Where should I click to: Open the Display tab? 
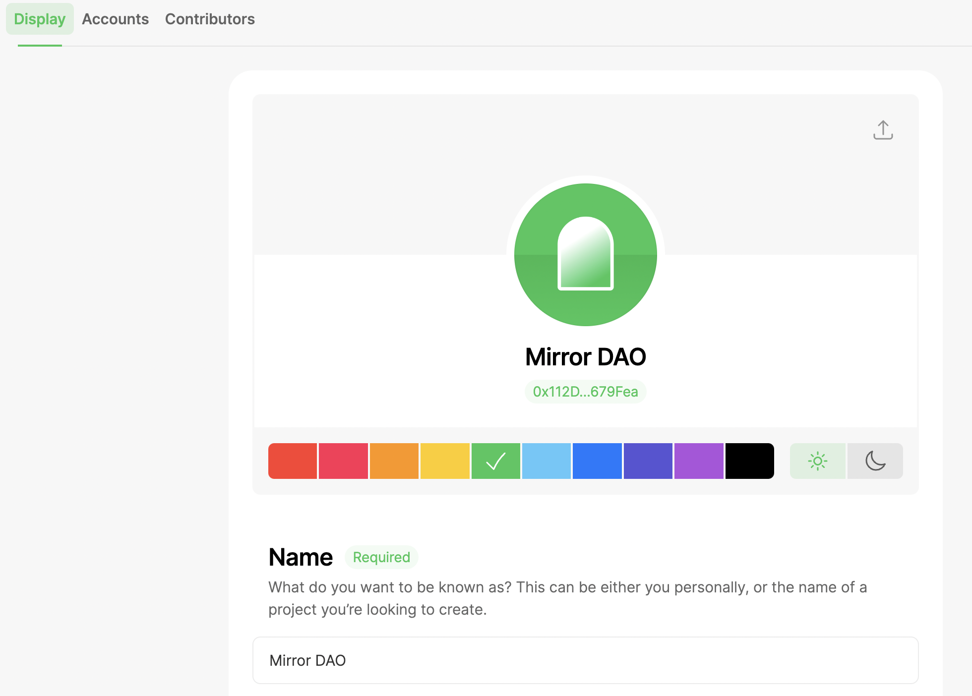pos(40,19)
